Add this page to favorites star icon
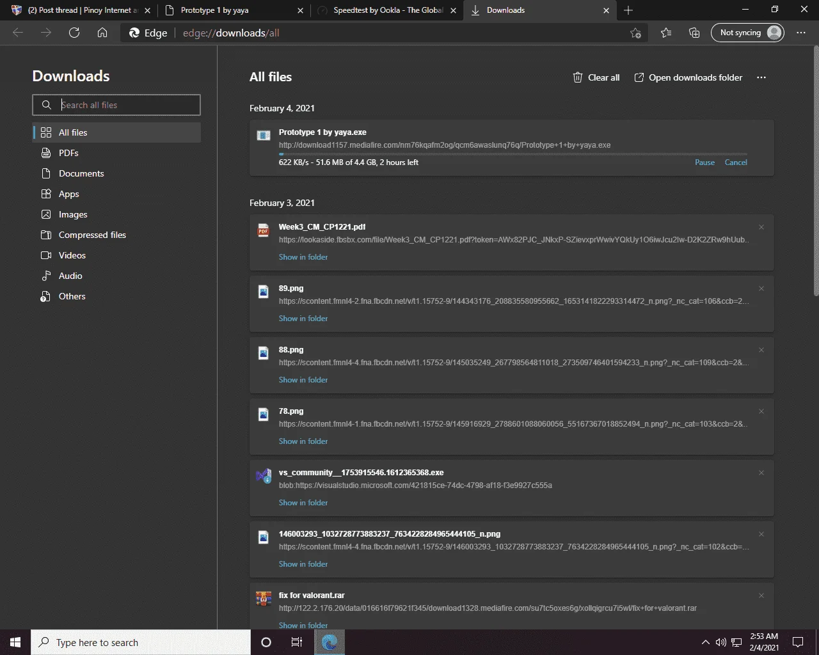 coord(635,33)
